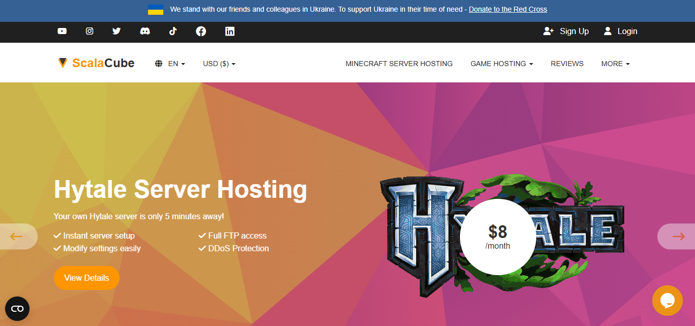695x326 pixels.
Task: Visit the Twitter profile icon
Action: tap(117, 31)
